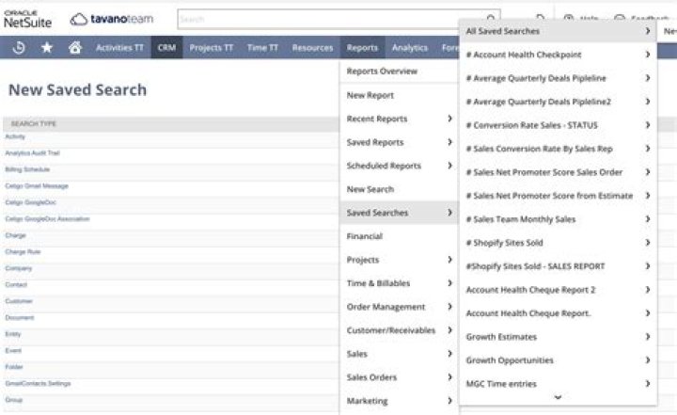Select New Search from Reports menu

click(370, 189)
